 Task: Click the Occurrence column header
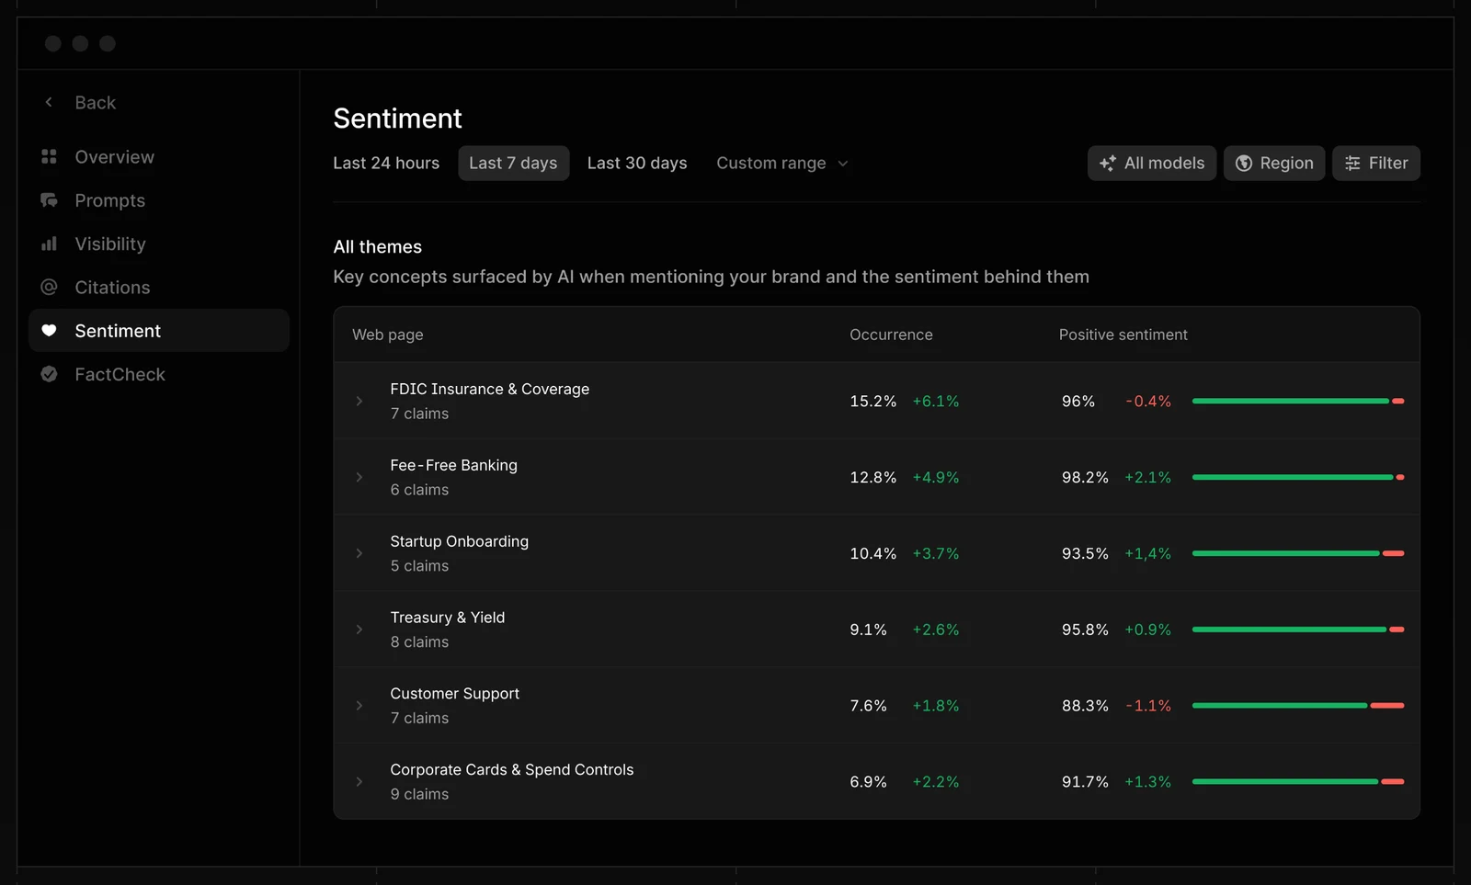click(891, 335)
